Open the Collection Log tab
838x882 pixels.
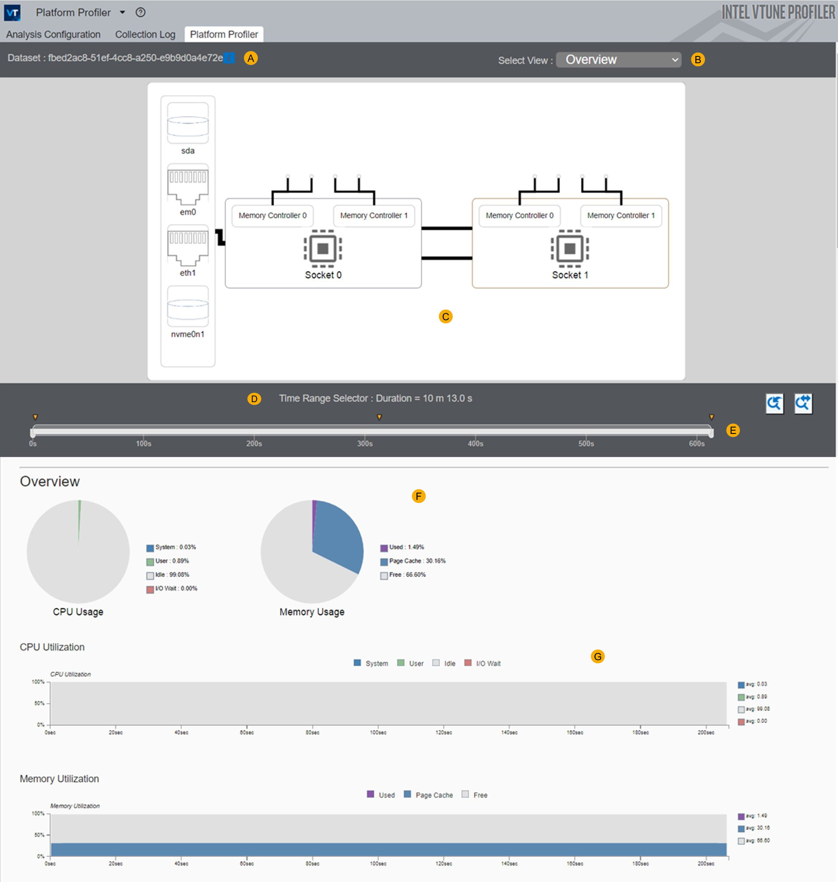coord(145,35)
